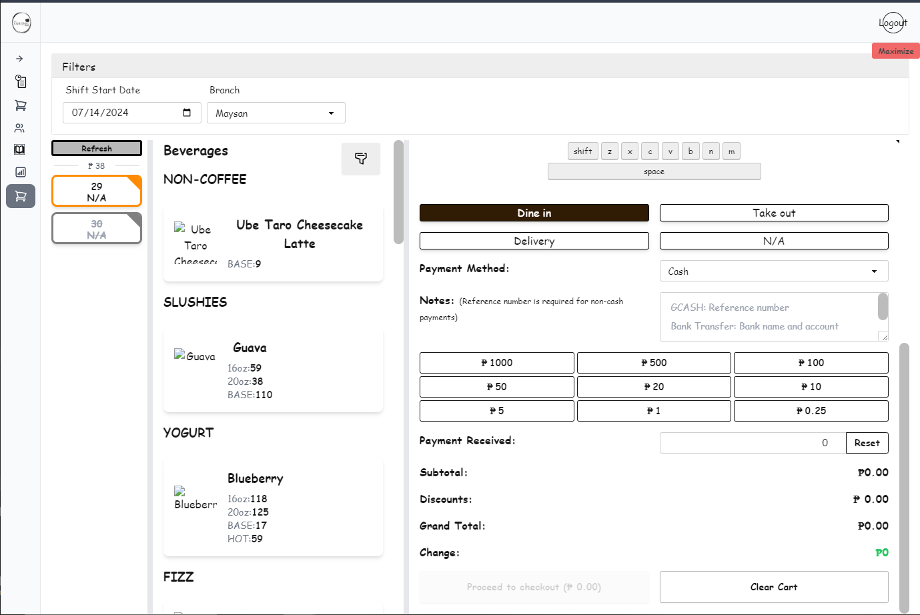Click inside the Payment Received field
Image resolution: width=920 pixels, height=615 pixels.
click(752, 442)
